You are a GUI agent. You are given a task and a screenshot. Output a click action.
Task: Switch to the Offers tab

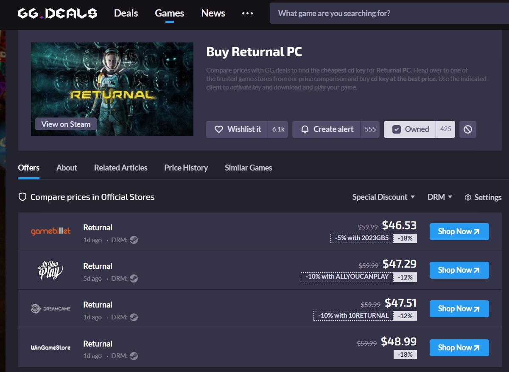click(x=29, y=168)
